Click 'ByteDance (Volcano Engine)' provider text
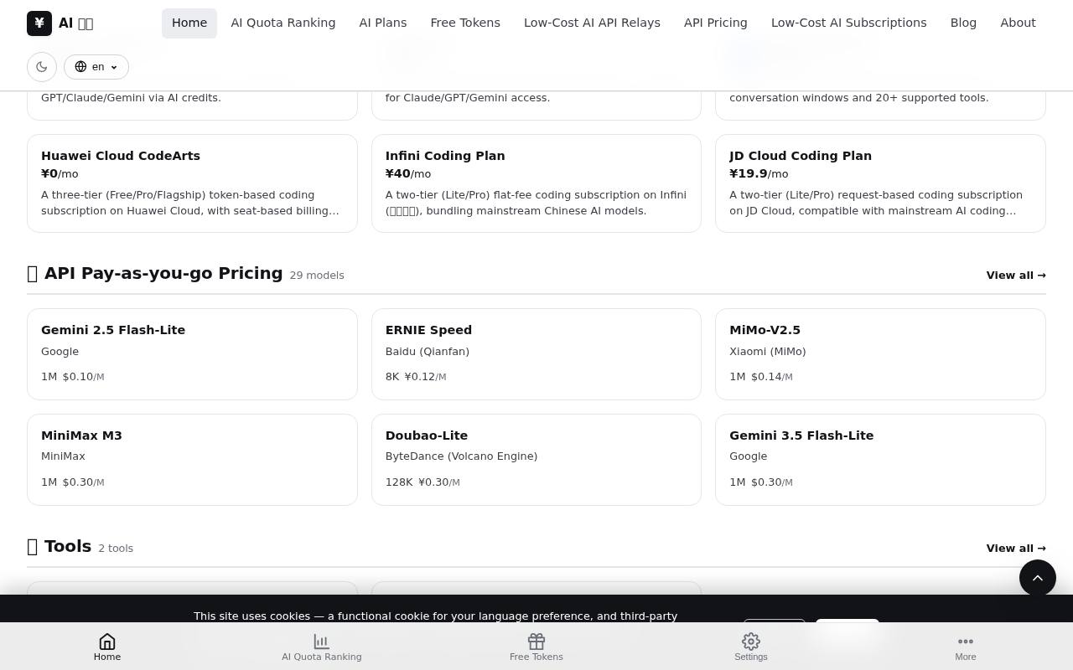This screenshot has width=1073, height=670. 461,456
